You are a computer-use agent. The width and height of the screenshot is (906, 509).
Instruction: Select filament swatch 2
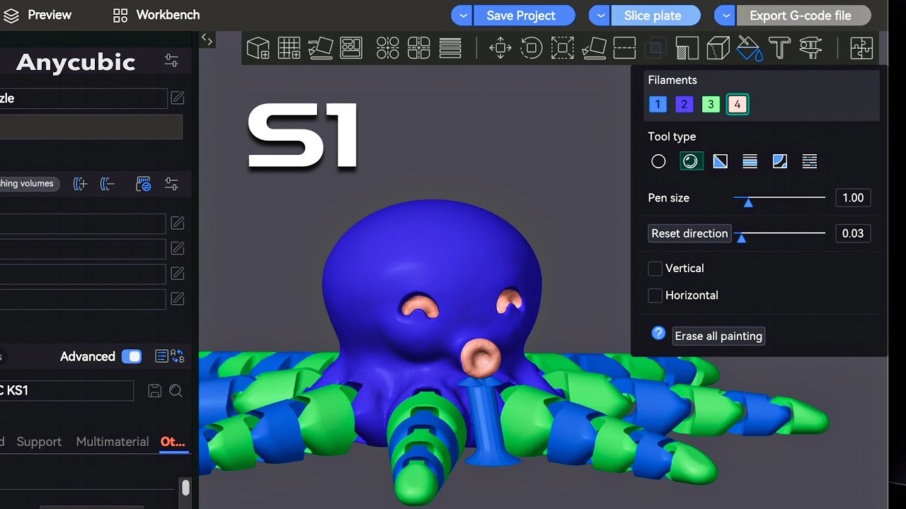pos(684,105)
